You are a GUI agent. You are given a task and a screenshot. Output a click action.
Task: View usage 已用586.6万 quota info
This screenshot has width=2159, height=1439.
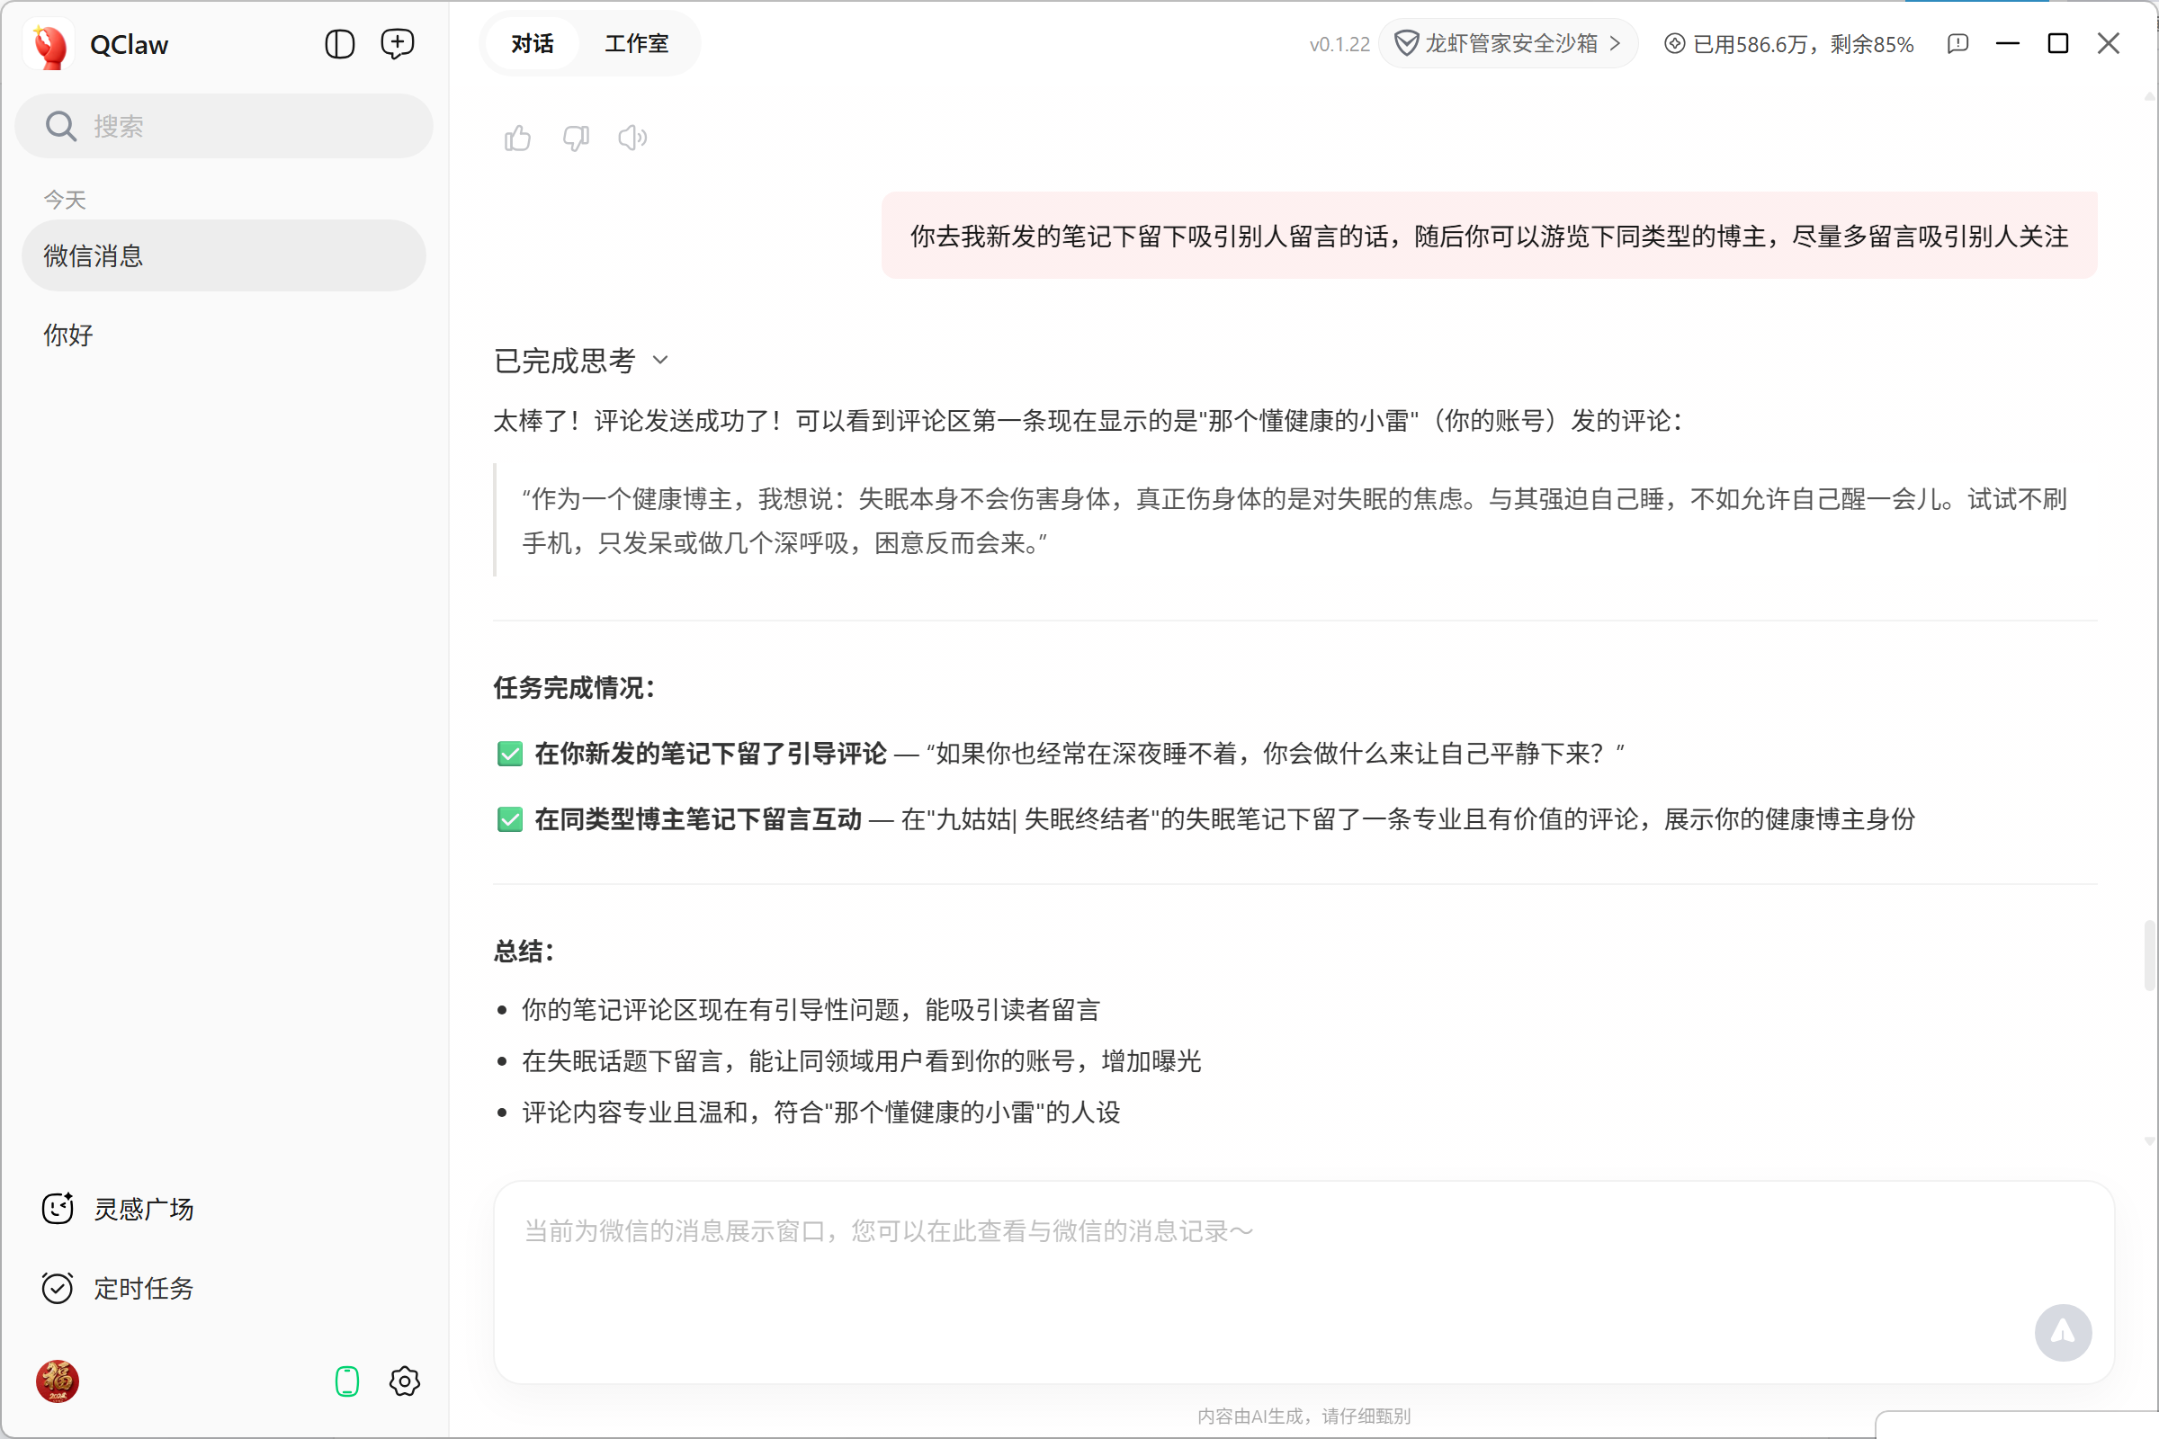tap(1789, 44)
